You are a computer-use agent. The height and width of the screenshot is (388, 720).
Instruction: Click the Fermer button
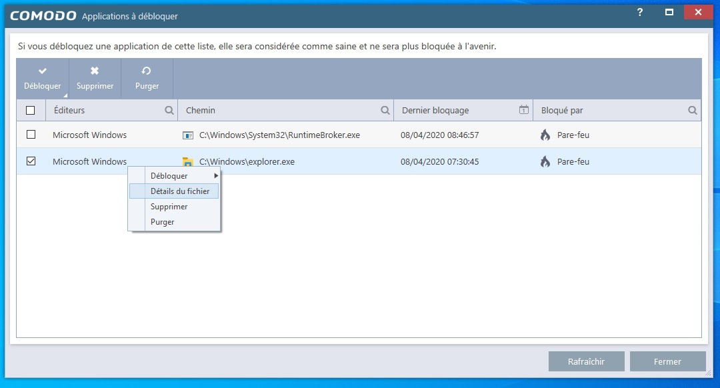(x=667, y=361)
